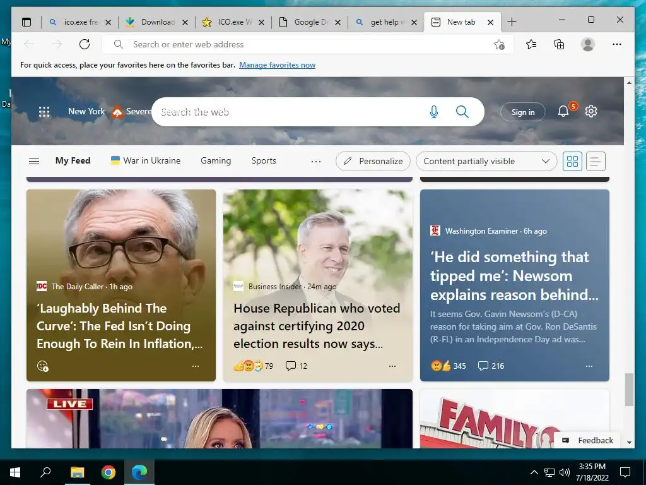This screenshot has width=646, height=485.
Task: Open the Action Center notification icon
Action: tap(625, 472)
